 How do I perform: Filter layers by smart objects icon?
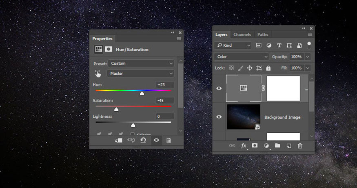299,45
